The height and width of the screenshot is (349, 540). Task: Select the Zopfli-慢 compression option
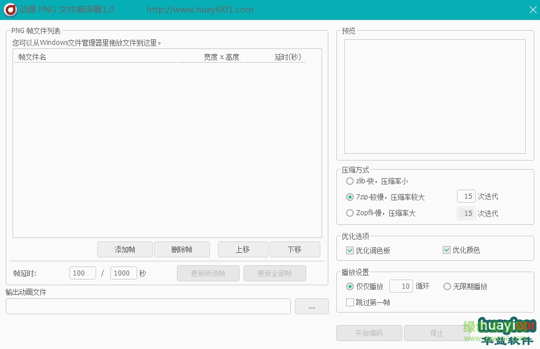click(x=350, y=213)
